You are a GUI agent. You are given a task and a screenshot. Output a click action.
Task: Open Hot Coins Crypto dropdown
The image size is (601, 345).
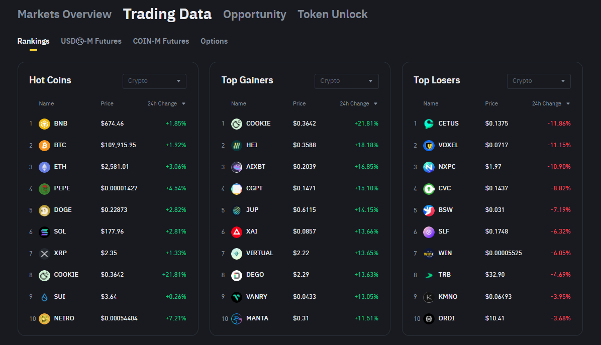tap(154, 81)
